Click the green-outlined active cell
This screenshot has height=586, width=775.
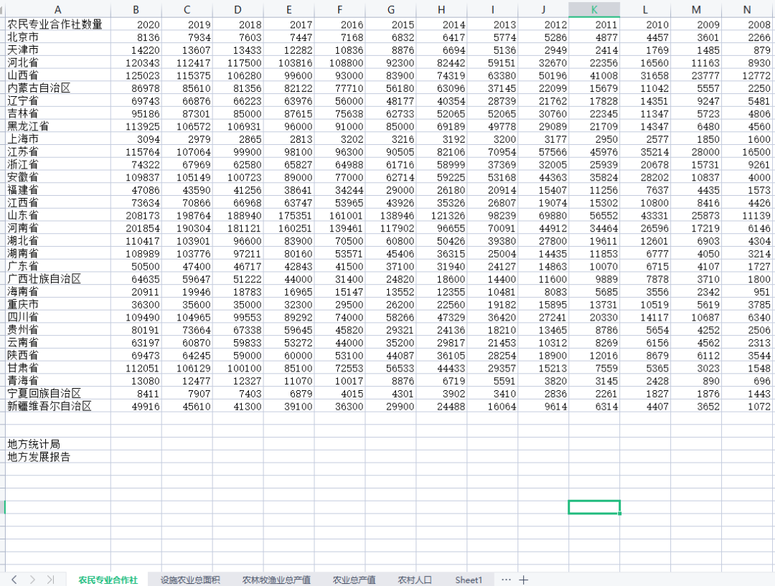point(593,506)
